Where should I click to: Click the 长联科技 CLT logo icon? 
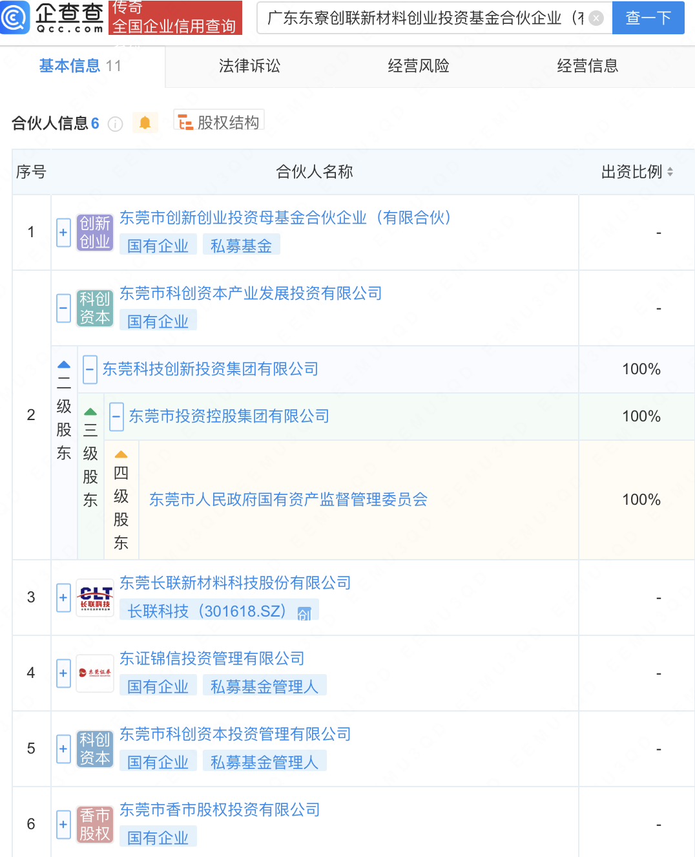95,598
